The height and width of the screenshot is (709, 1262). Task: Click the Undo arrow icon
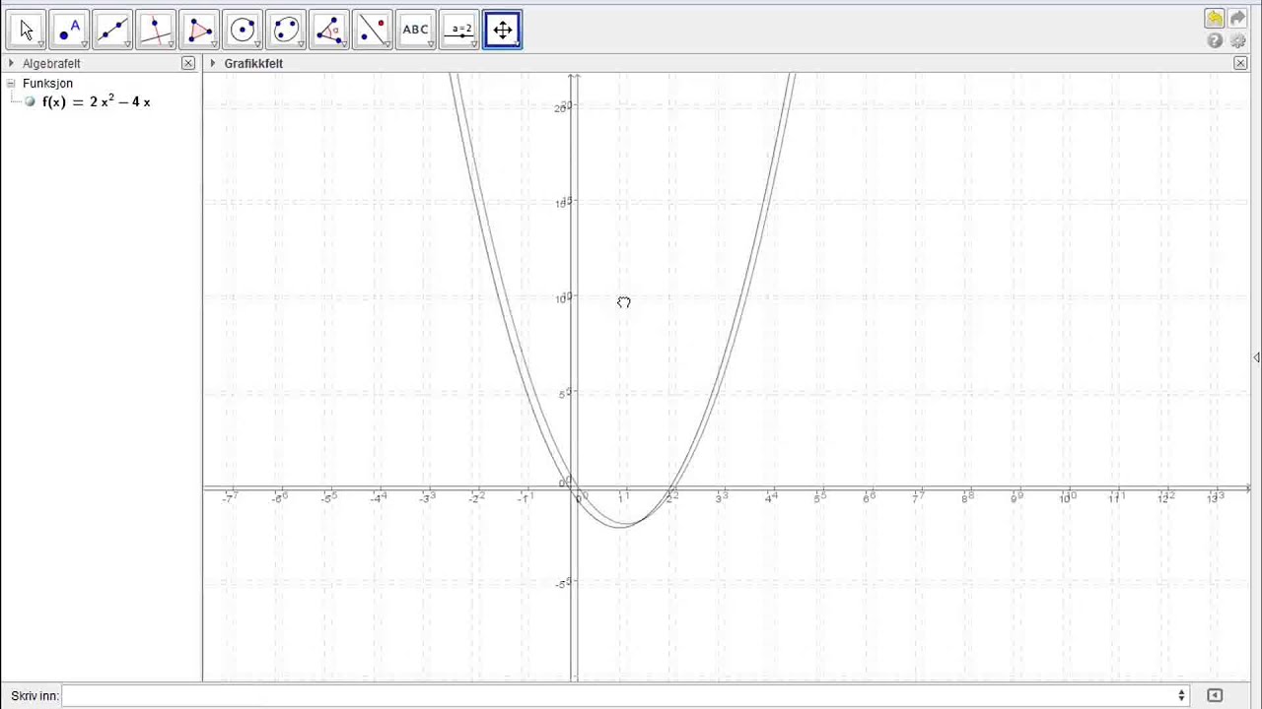(1215, 19)
